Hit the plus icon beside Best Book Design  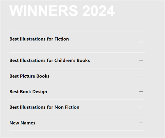pos(141,92)
